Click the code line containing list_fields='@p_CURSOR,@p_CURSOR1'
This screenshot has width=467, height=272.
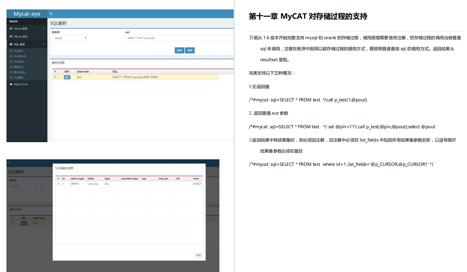point(341,164)
